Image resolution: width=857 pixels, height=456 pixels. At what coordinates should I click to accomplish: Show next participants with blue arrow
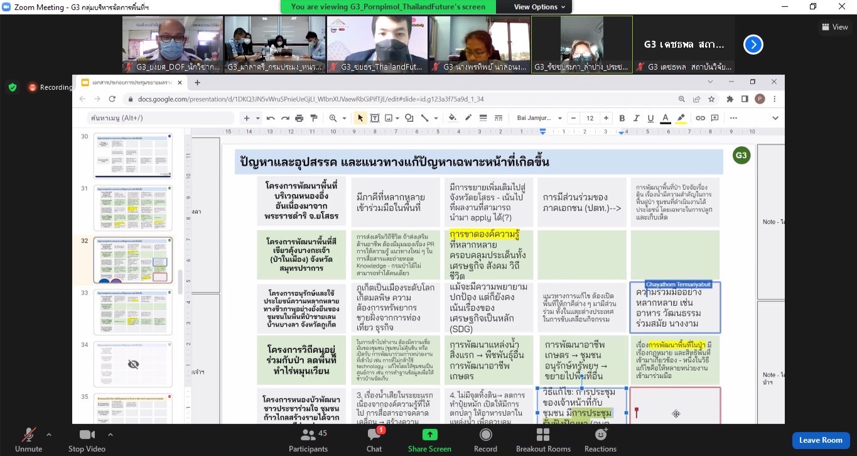pyautogui.click(x=753, y=45)
